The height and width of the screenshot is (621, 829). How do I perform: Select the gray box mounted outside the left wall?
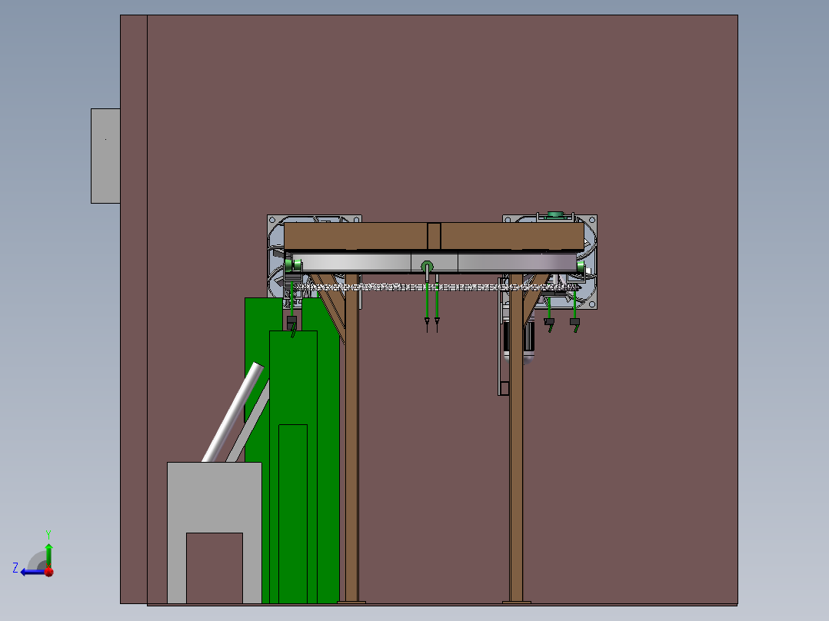tap(105, 156)
